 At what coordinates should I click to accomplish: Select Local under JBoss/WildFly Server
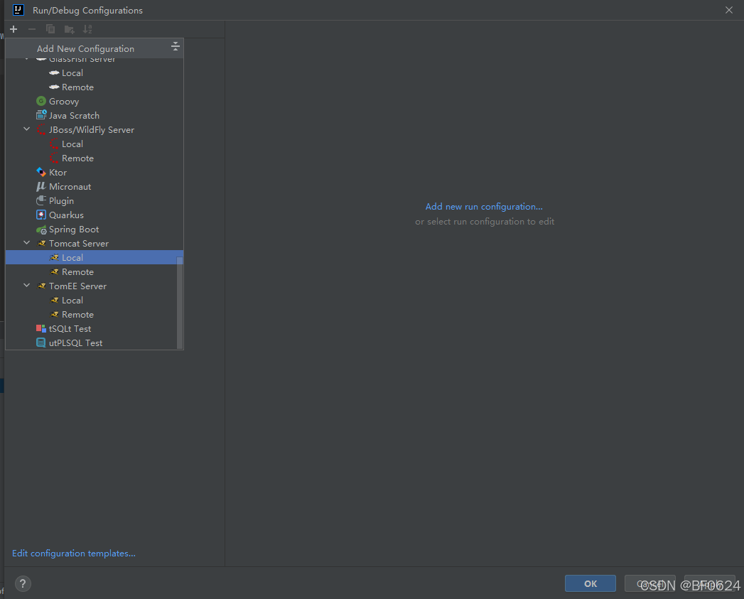click(x=94, y=144)
